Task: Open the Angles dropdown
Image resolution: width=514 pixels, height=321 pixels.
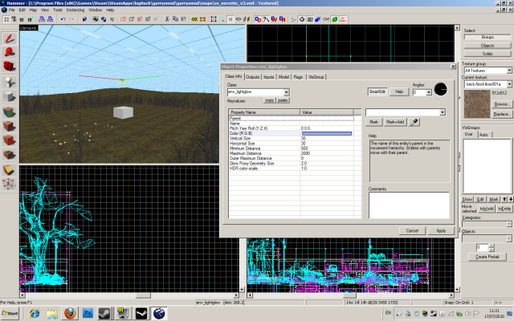Action: click(427, 92)
